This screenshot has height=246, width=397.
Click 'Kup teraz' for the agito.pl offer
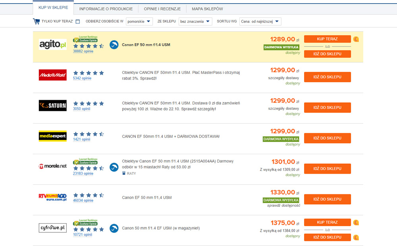click(328, 39)
